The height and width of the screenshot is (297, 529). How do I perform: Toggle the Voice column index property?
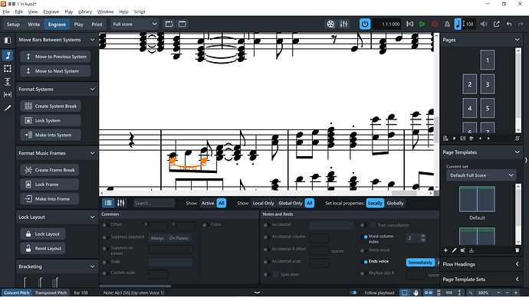click(364, 237)
